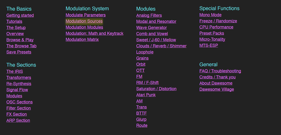Open the Mono Mode link
The image size is (281, 135).
pyautogui.click(x=210, y=15)
